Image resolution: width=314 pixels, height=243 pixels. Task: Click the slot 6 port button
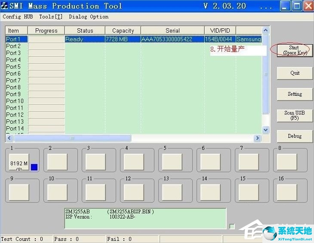210,162
